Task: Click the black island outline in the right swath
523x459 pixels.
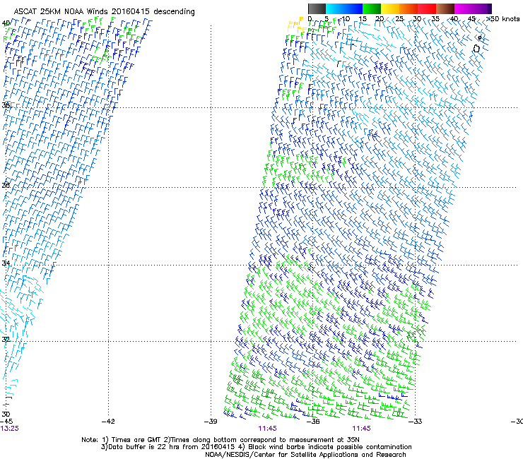Action: pyautogui.click(x=476, y=49)
